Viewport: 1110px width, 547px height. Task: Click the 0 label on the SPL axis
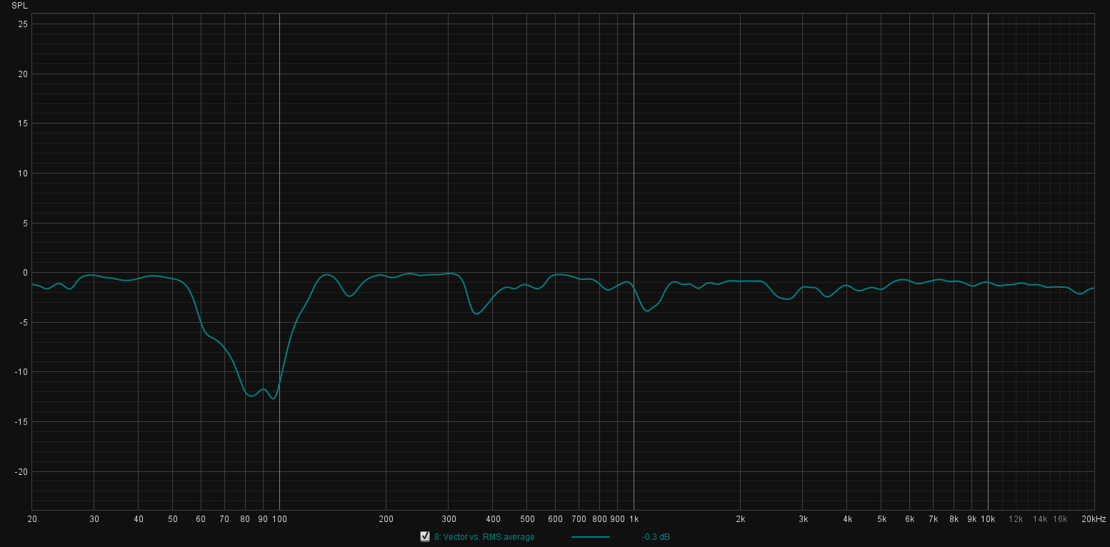point(25,273)
